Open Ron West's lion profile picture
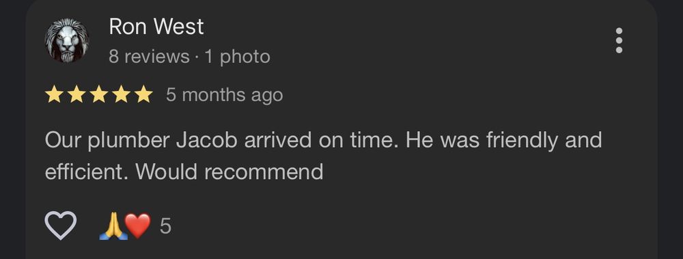This screenshot has height=259, width=683. (x=67, y=40)
